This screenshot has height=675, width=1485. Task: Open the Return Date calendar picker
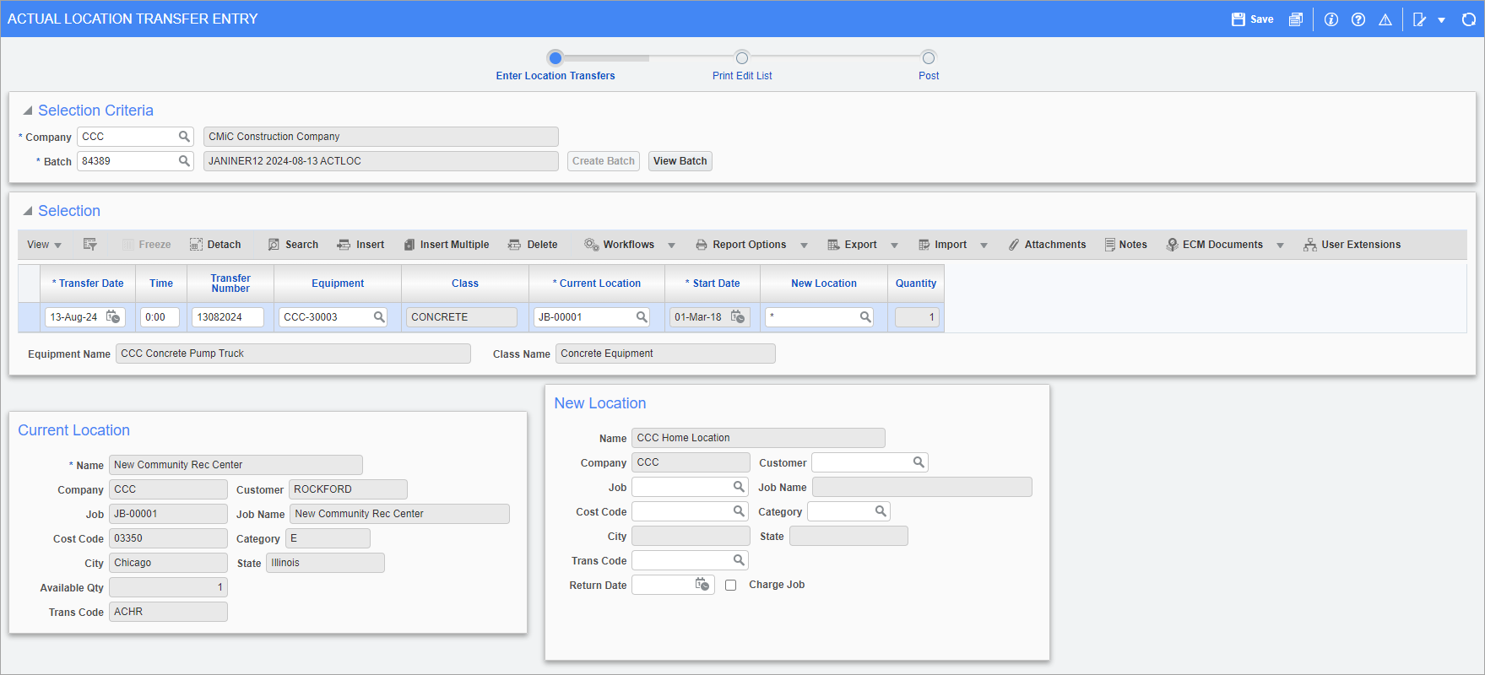coord(702,585)
